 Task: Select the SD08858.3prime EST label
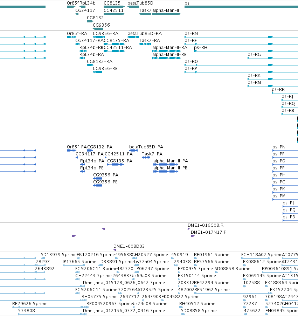click(x=233, y=269)
